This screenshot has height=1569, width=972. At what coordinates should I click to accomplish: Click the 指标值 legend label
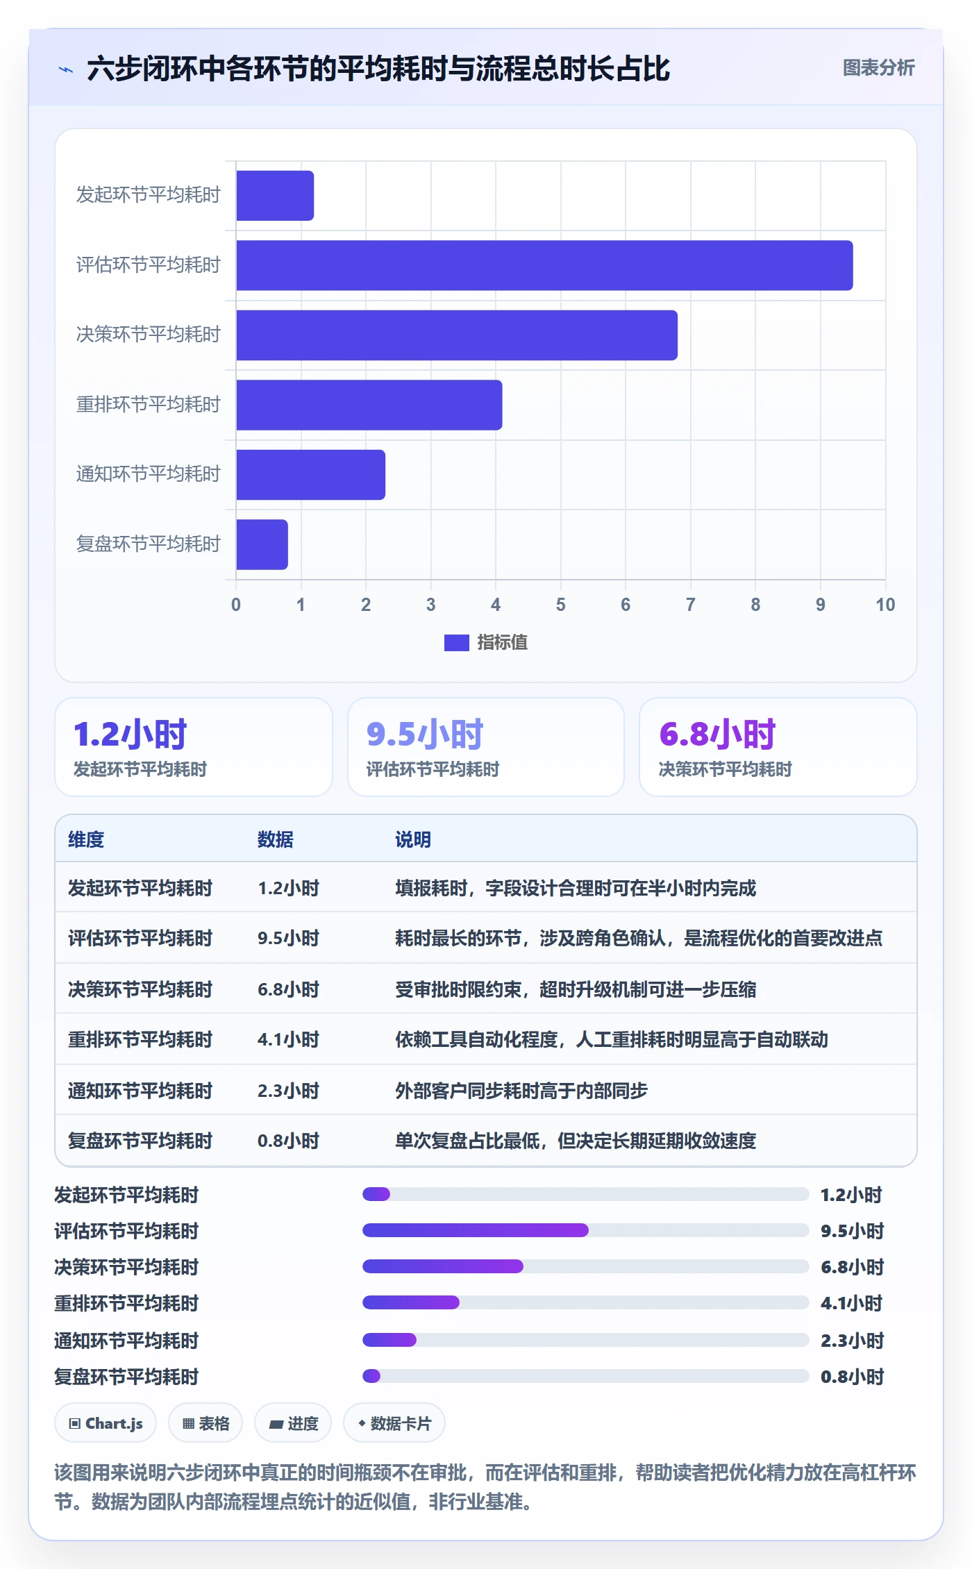(502, 643)
